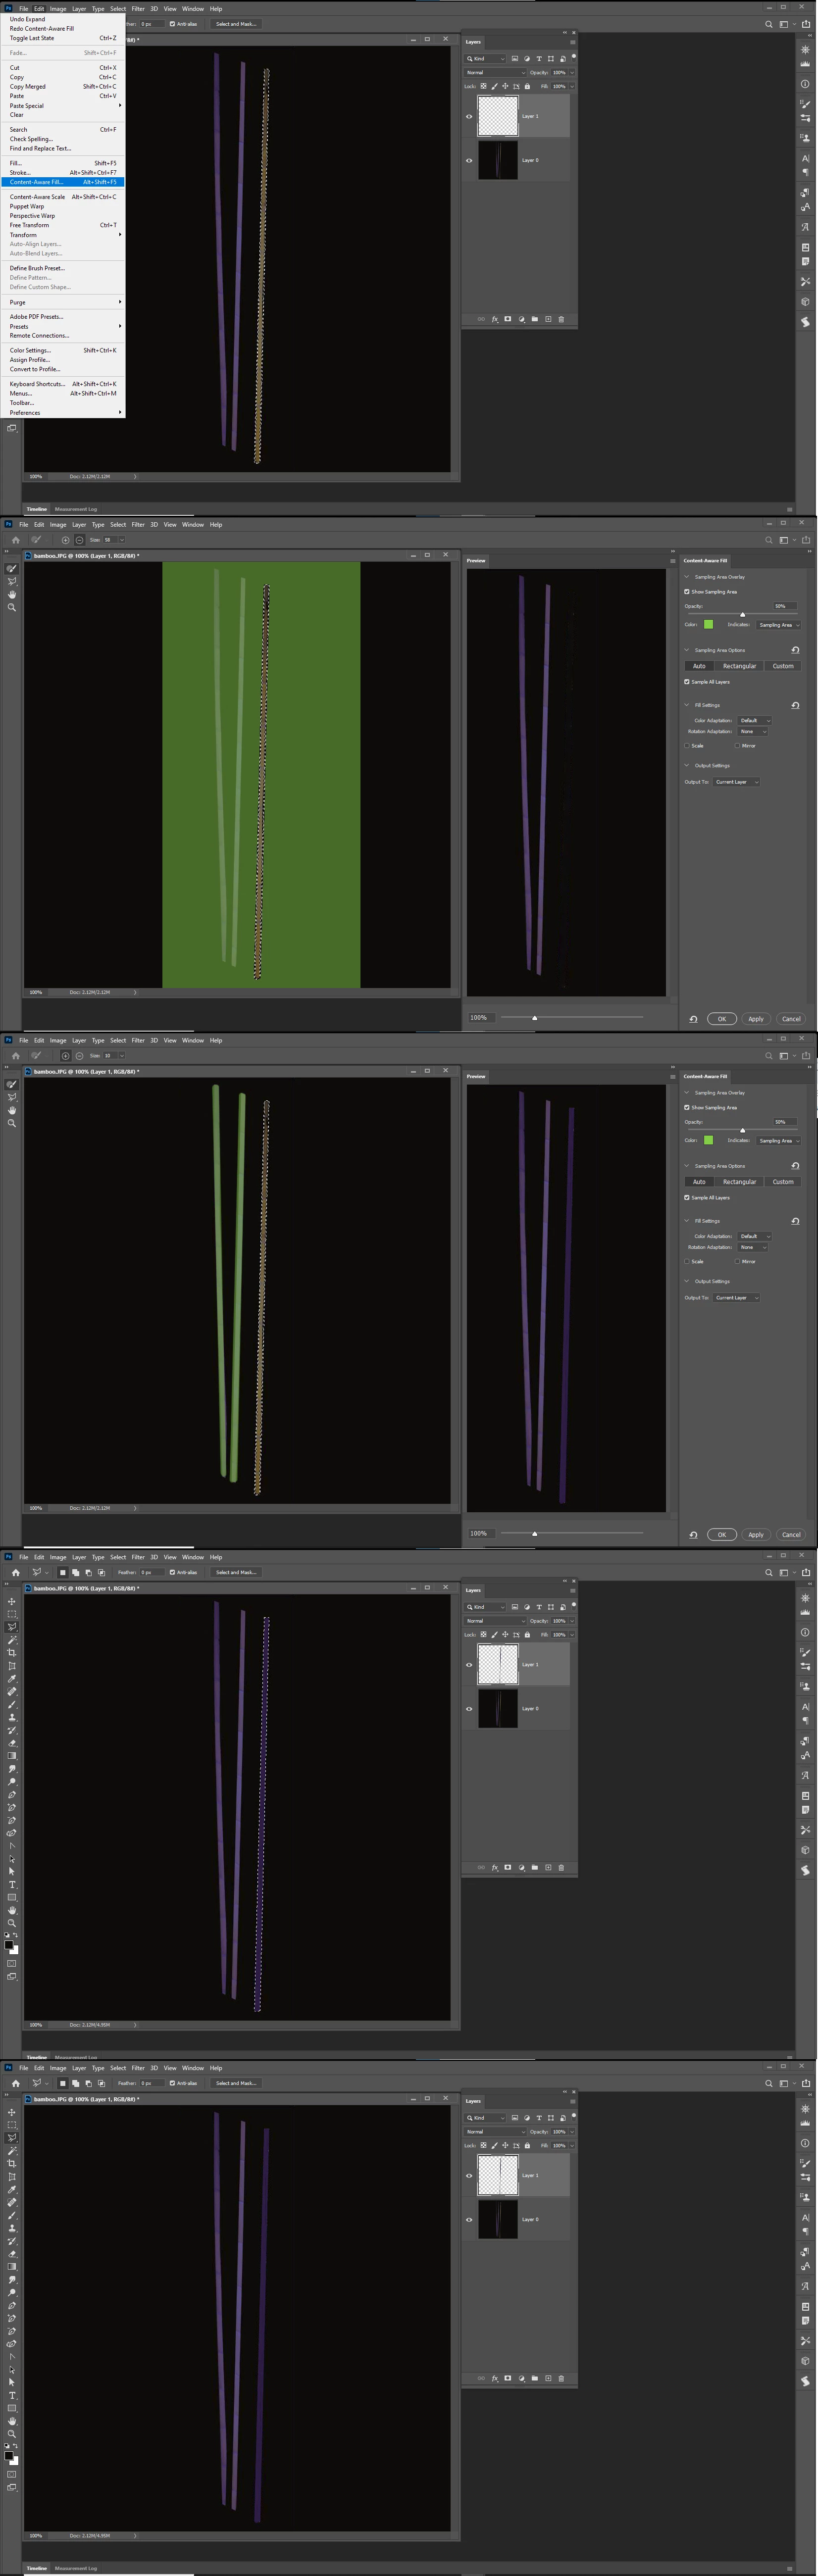Click Color Settings... in the Edit menu

point(63,350)
